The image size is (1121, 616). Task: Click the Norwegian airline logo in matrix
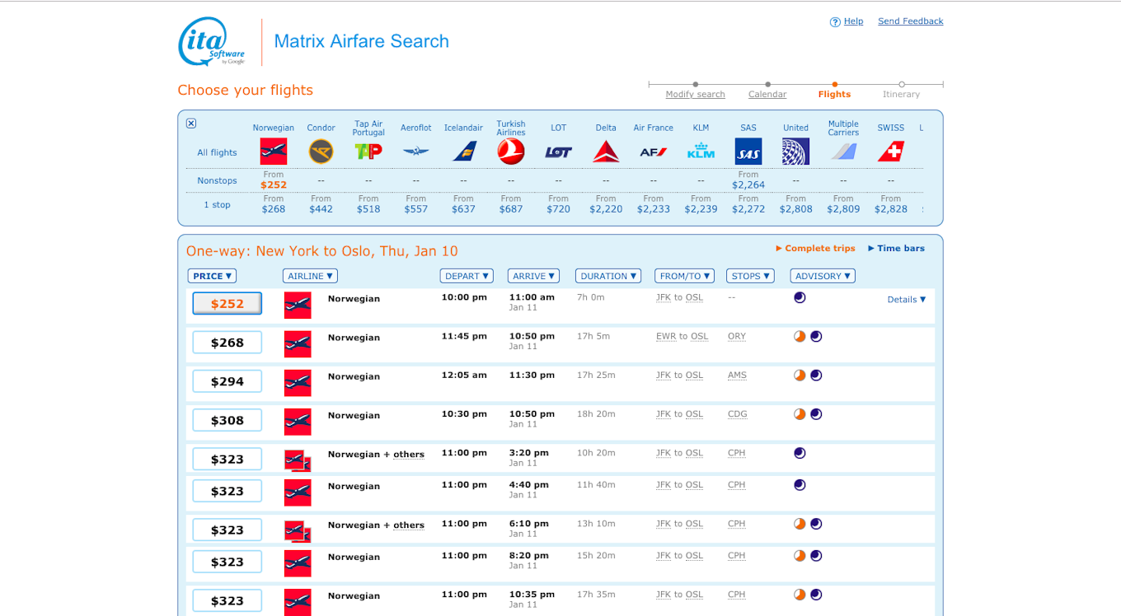pyautogui.click(x=273, y=152)
